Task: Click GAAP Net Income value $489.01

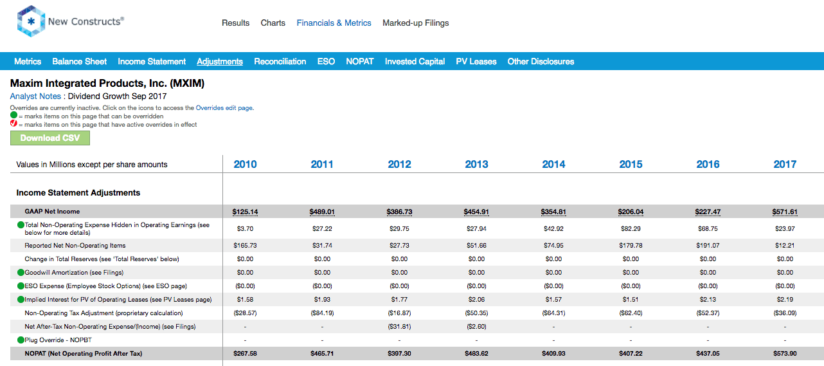Action: (x=323, y=212)
